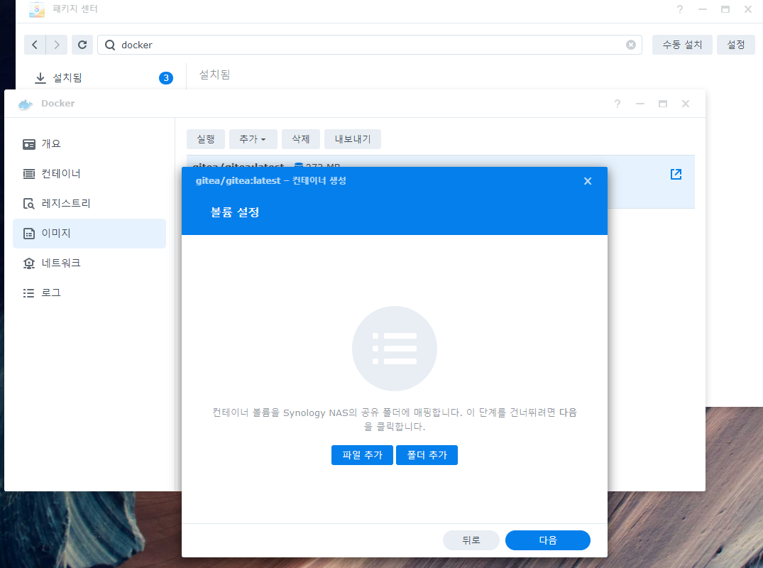Click 로그 list icon
The height and width of the screenshot is (568, 763).
[29, 293]
